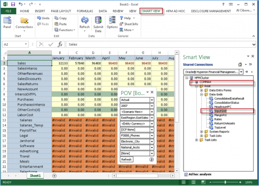Click the Save icon in quick access toolbar
Screen dimensions: 259x186
click(13, 4)
